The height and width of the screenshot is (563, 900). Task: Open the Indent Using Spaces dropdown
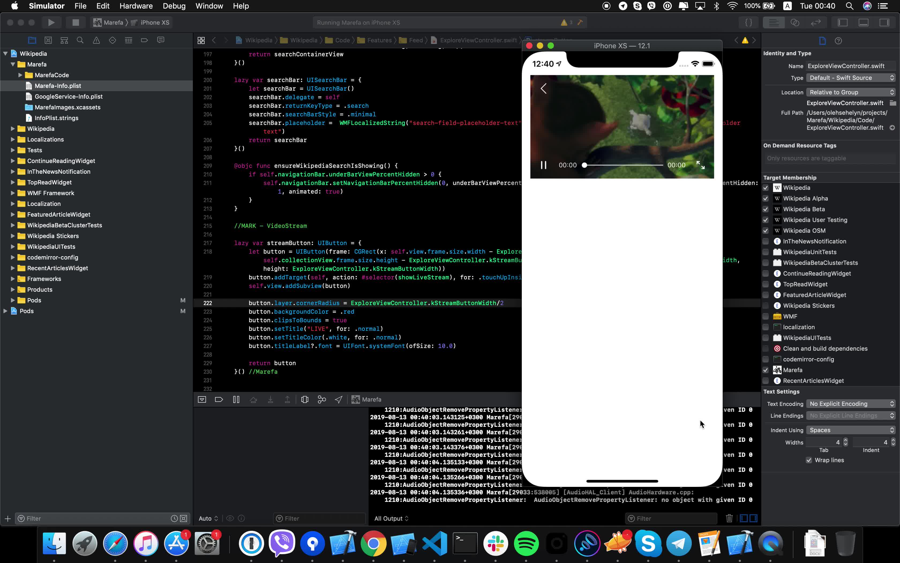[x=851, y=430]
